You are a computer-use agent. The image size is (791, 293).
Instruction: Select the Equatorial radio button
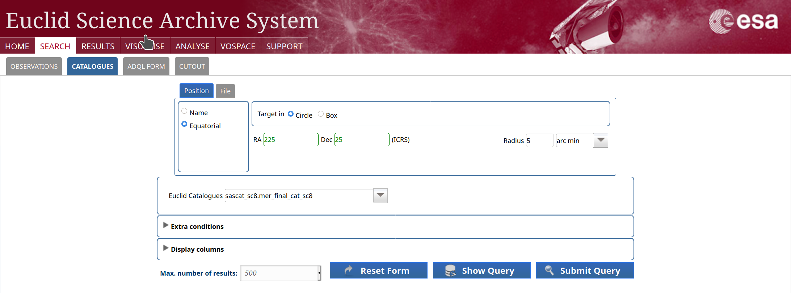tap(184, 124)
